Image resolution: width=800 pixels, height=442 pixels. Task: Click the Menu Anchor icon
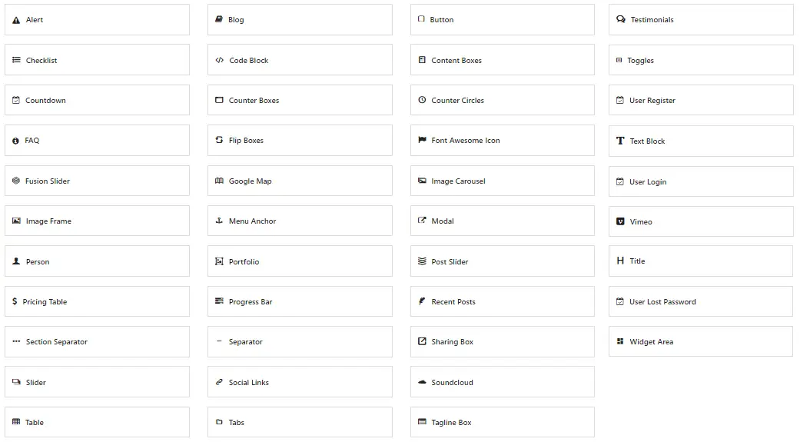[219, 221]
